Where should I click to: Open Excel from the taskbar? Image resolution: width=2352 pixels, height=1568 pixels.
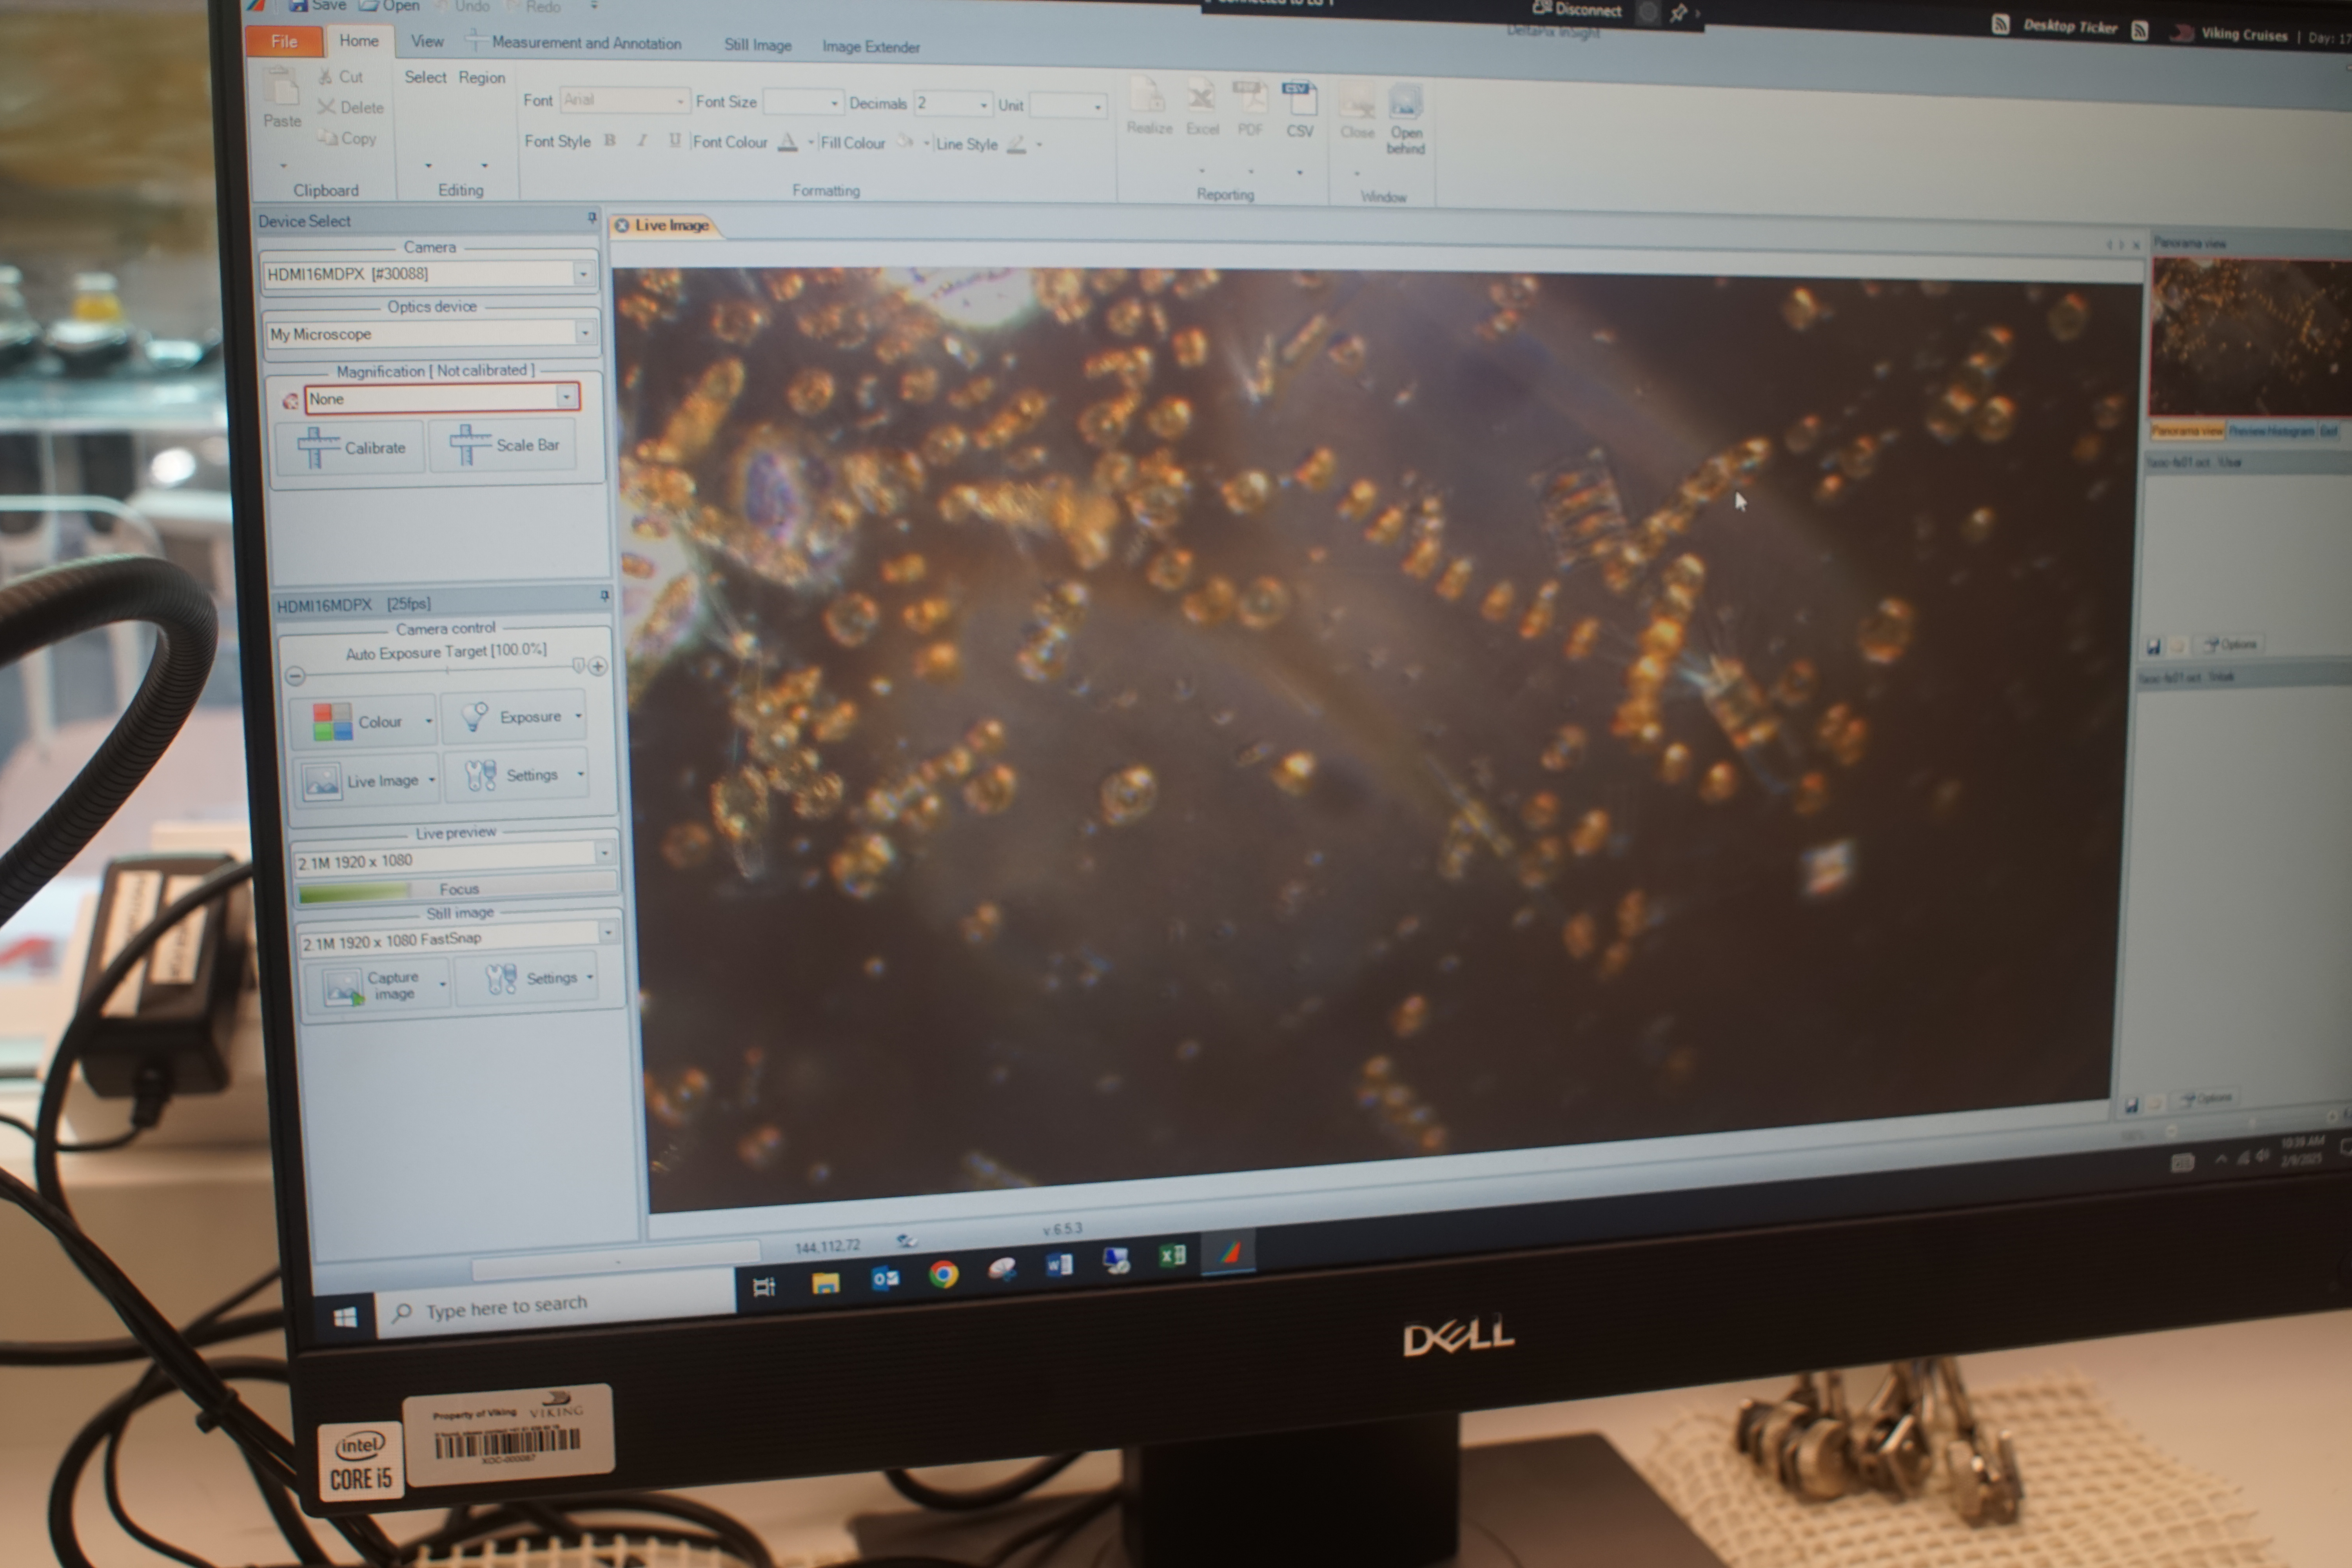pyautogui.click(x=1172, y=1256)
